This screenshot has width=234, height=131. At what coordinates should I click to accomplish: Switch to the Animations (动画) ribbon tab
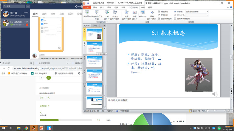[123, 8]
